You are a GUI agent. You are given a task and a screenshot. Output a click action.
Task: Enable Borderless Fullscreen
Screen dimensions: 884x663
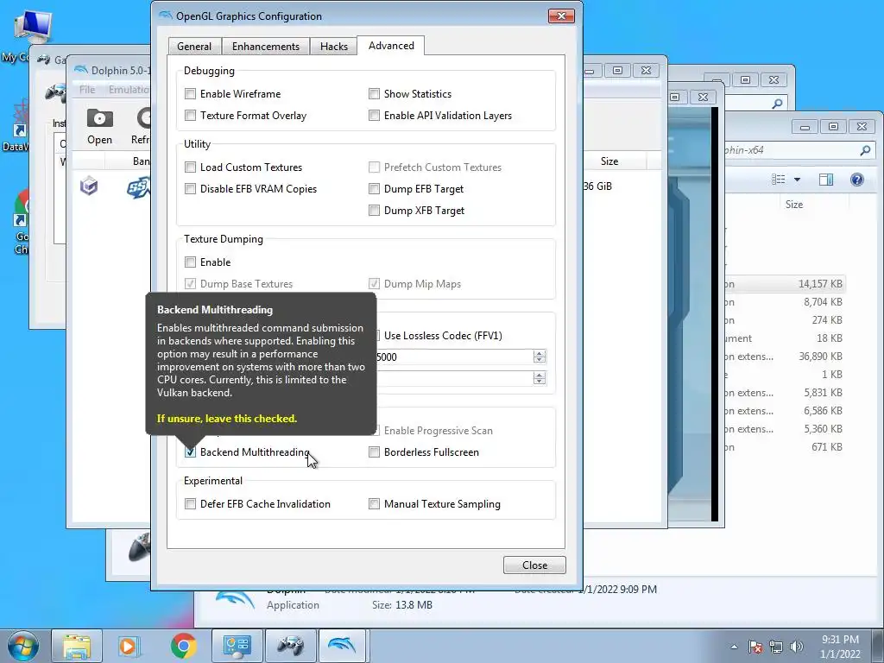pos(375,452)
